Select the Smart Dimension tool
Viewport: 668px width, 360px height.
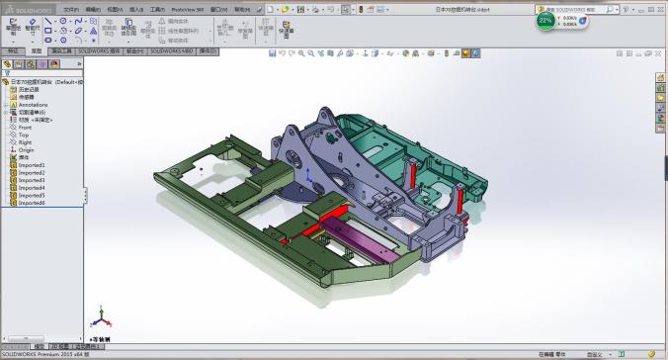click(33, 27)
